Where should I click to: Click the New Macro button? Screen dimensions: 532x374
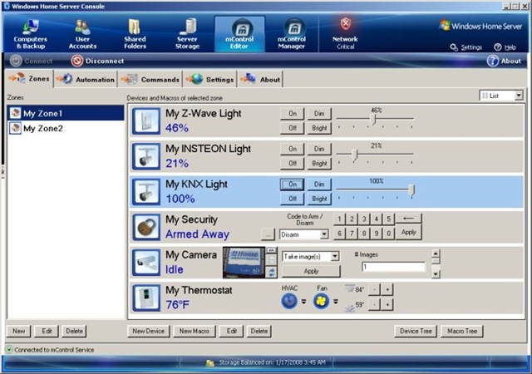[194, 331]
